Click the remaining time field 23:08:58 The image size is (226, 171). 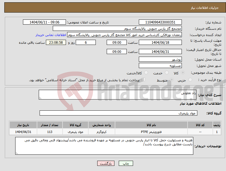56,43
